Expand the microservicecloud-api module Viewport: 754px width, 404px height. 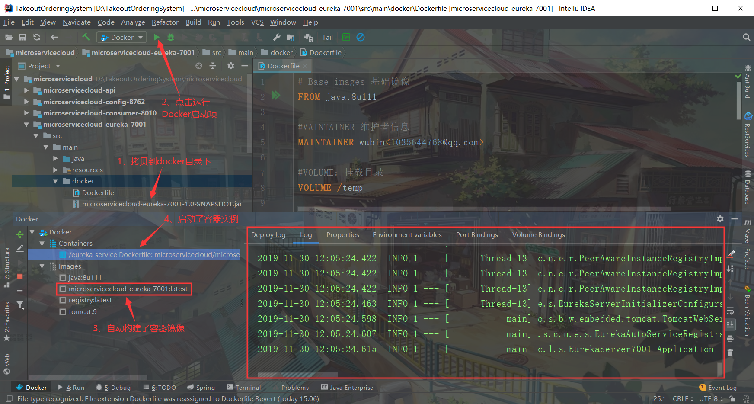pyautogui.click(x=26, y=90)
